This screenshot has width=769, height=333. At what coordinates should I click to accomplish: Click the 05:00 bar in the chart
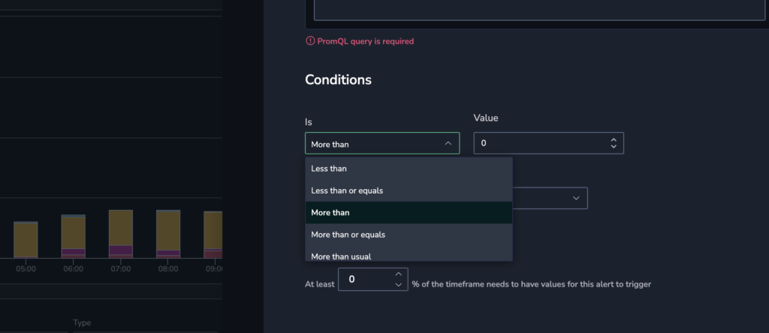tap(26, 240)
